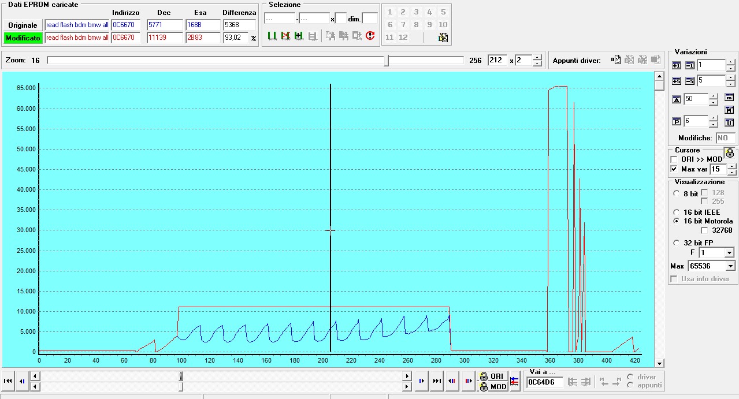The image size is (739, 399).
Task: Click the percentage 'P' variation icon
Action: [x=677, y=122]
